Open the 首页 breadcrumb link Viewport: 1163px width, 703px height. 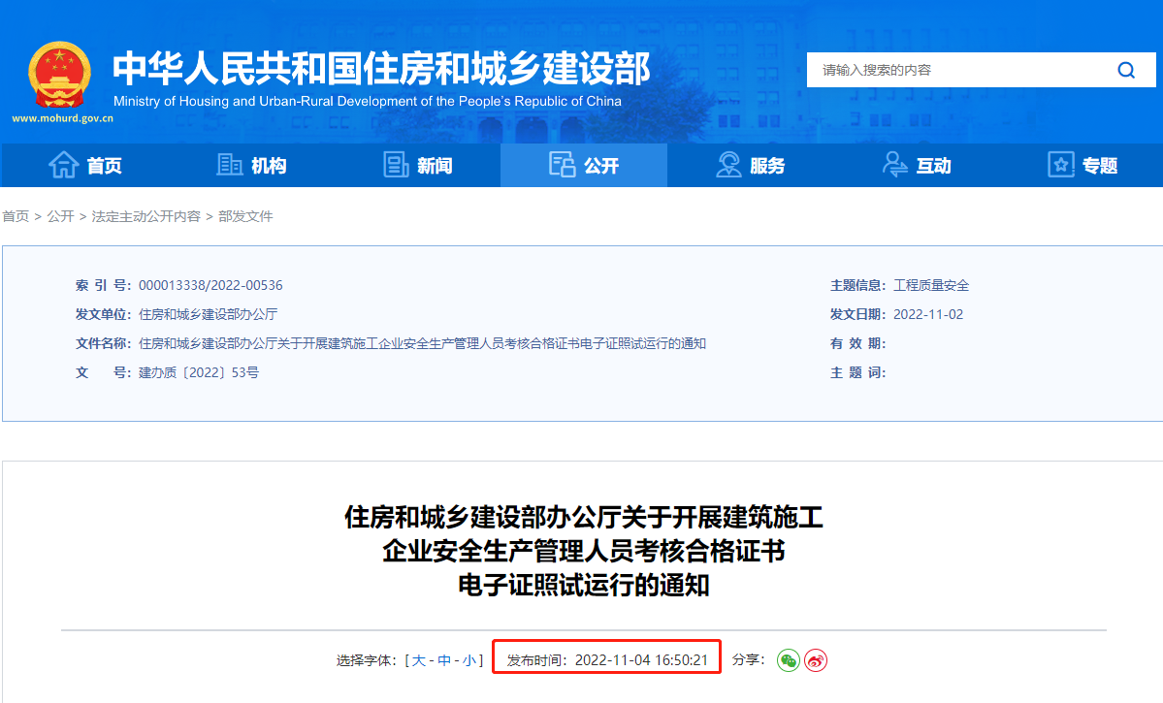16,216
